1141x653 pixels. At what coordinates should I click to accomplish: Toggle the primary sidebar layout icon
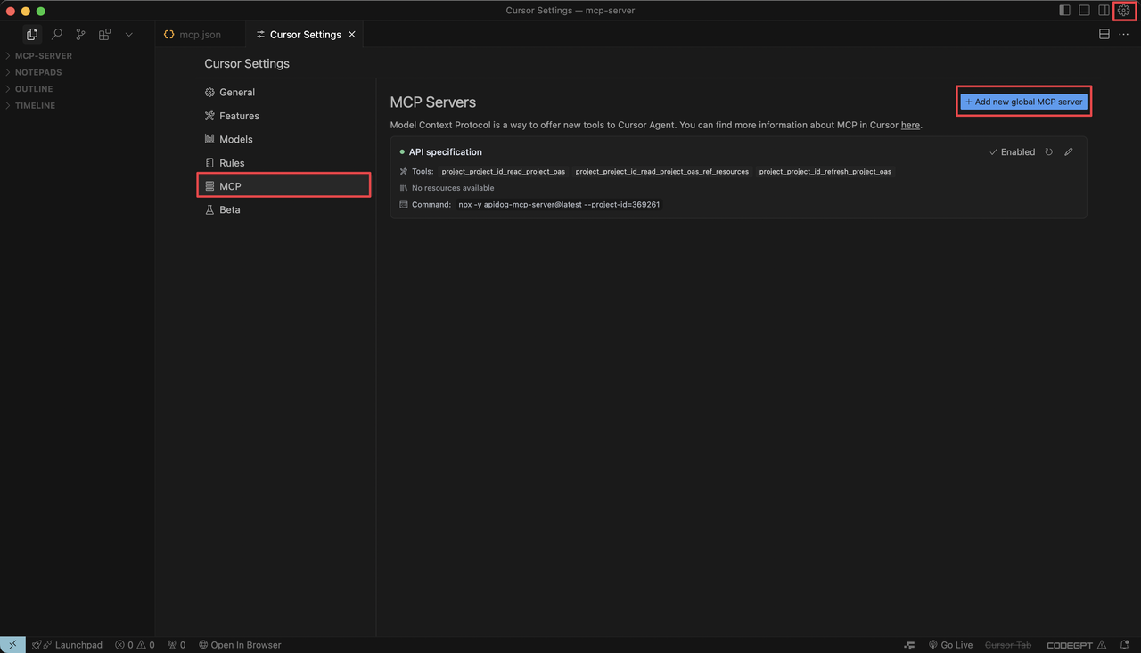1064,11
